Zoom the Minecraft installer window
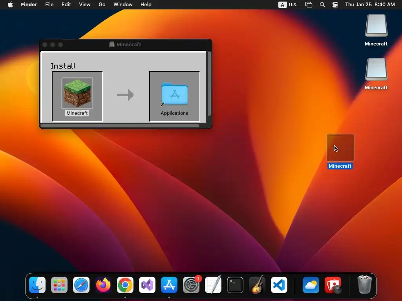 [60, 45]
